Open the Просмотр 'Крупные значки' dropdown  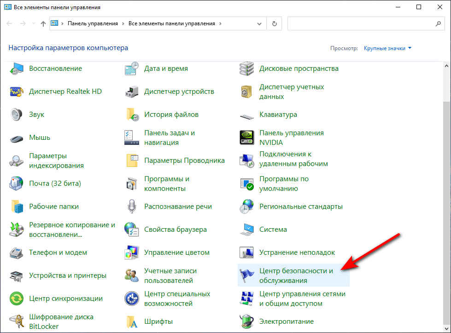point(387,48)
